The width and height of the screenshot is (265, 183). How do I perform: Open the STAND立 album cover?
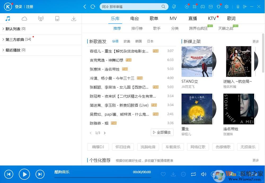coord(197,62)
